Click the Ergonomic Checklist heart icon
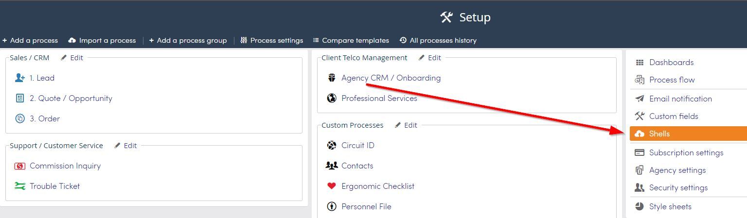The image size is (747, 218). [332, 186]
